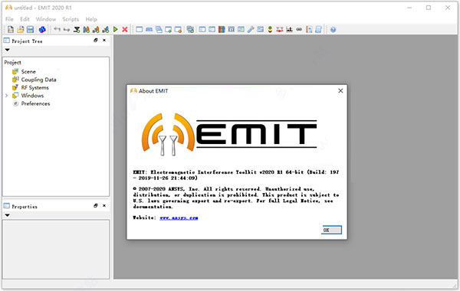Screen dimensions: 460x291
Task: Open the File menu
Action: (9, 19)
